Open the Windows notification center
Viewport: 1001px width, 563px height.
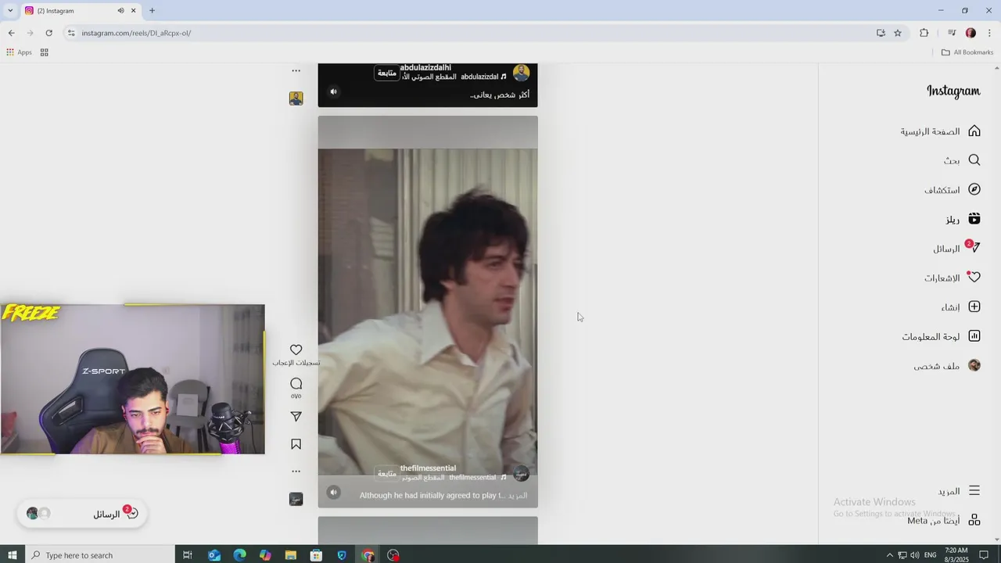984,555
